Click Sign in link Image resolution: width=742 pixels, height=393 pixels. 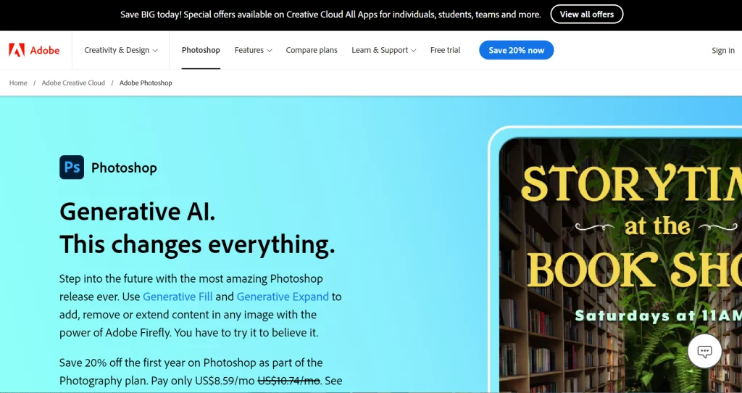(x=723, y=51)
